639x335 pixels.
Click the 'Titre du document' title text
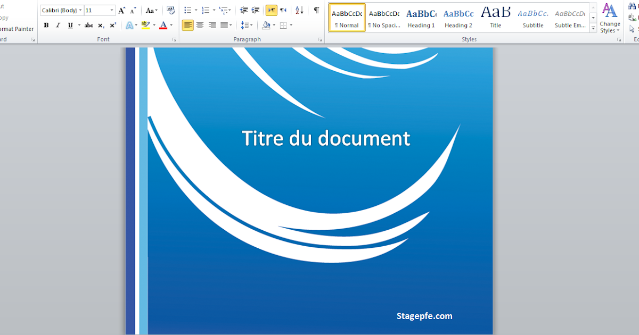coord(326,138)
